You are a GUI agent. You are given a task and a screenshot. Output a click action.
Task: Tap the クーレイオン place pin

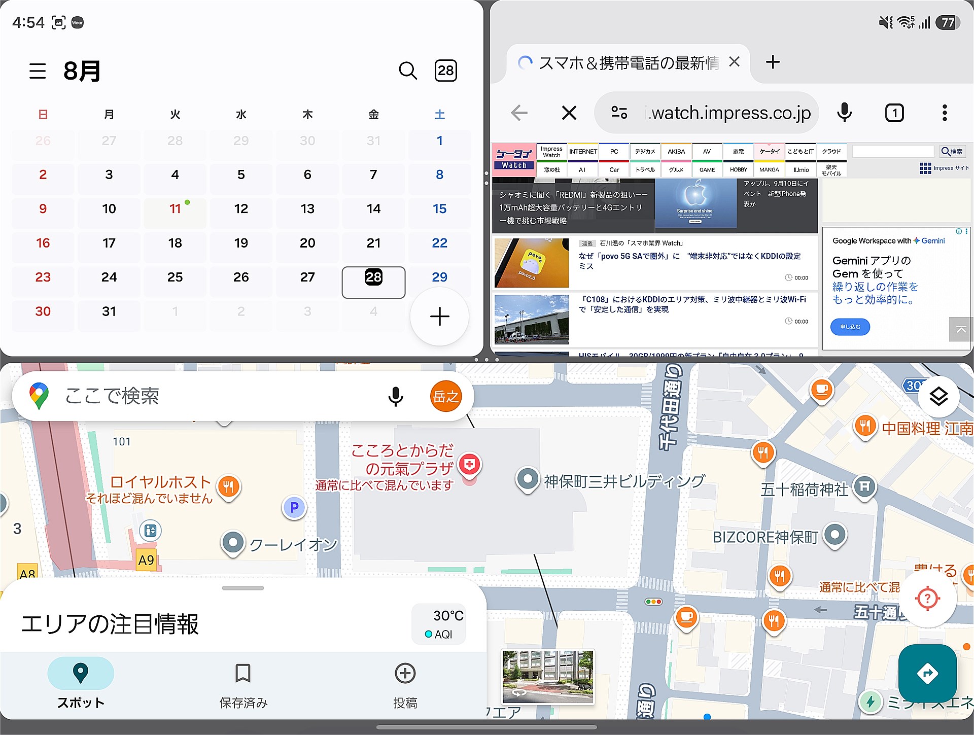(x=233, y=543)
